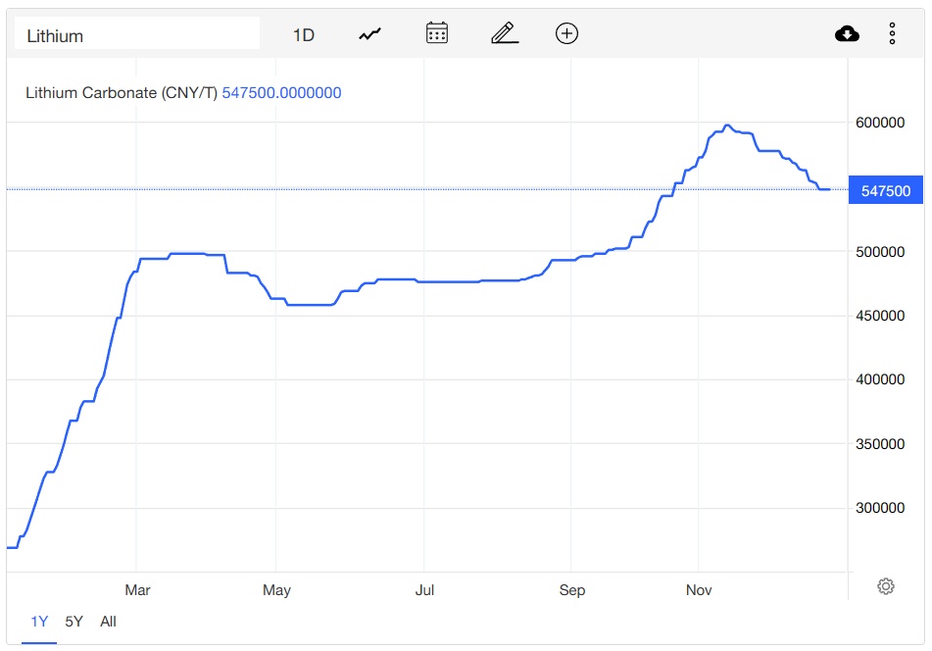
Task: Click the Sep label on time axis
Action: click(x=572, y=590)
